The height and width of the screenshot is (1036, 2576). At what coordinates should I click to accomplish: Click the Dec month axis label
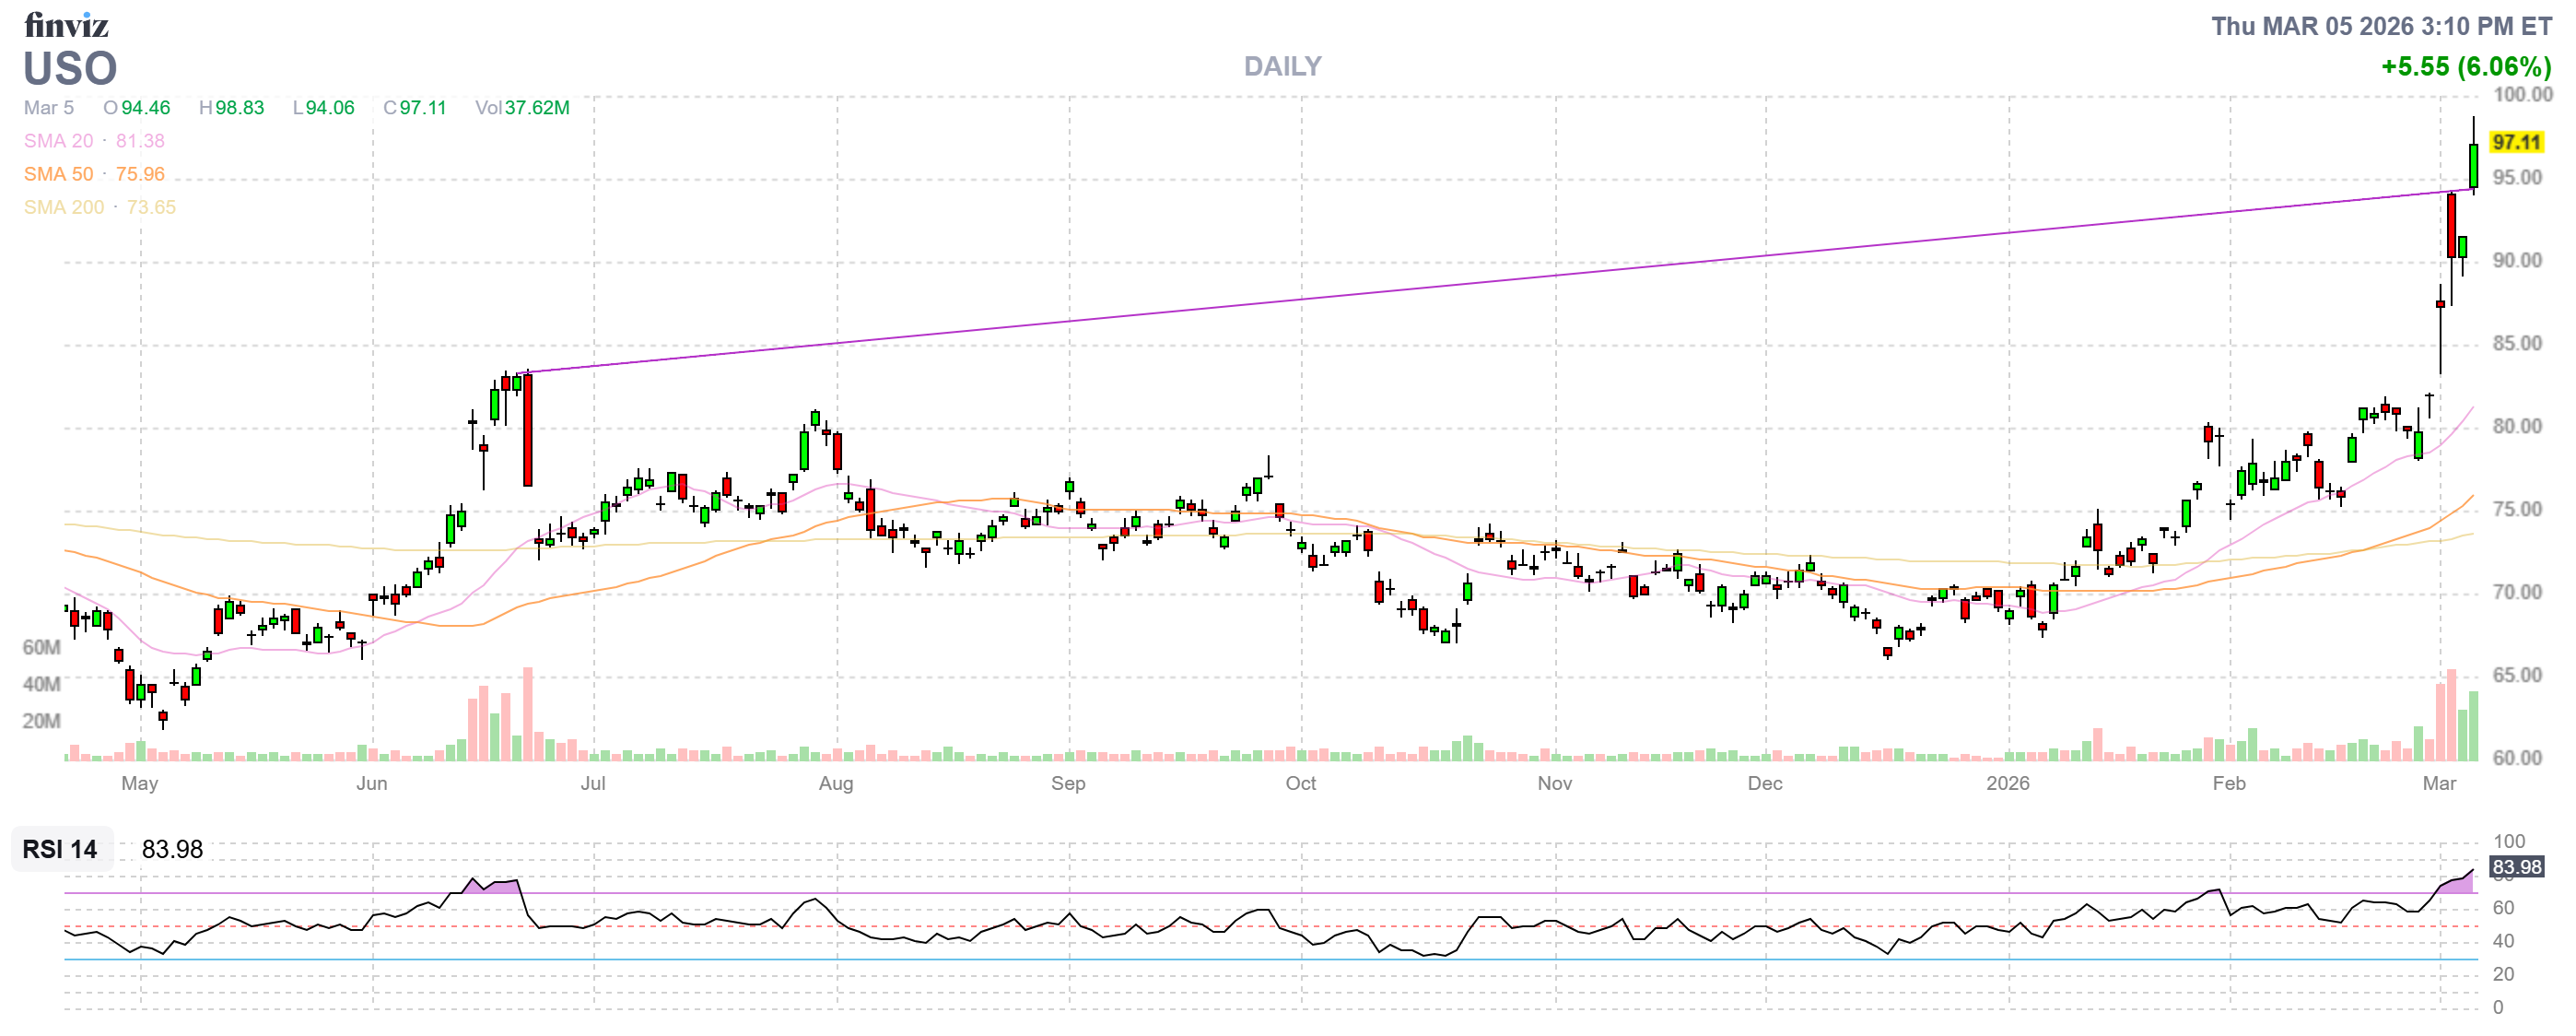point(1764,783)
